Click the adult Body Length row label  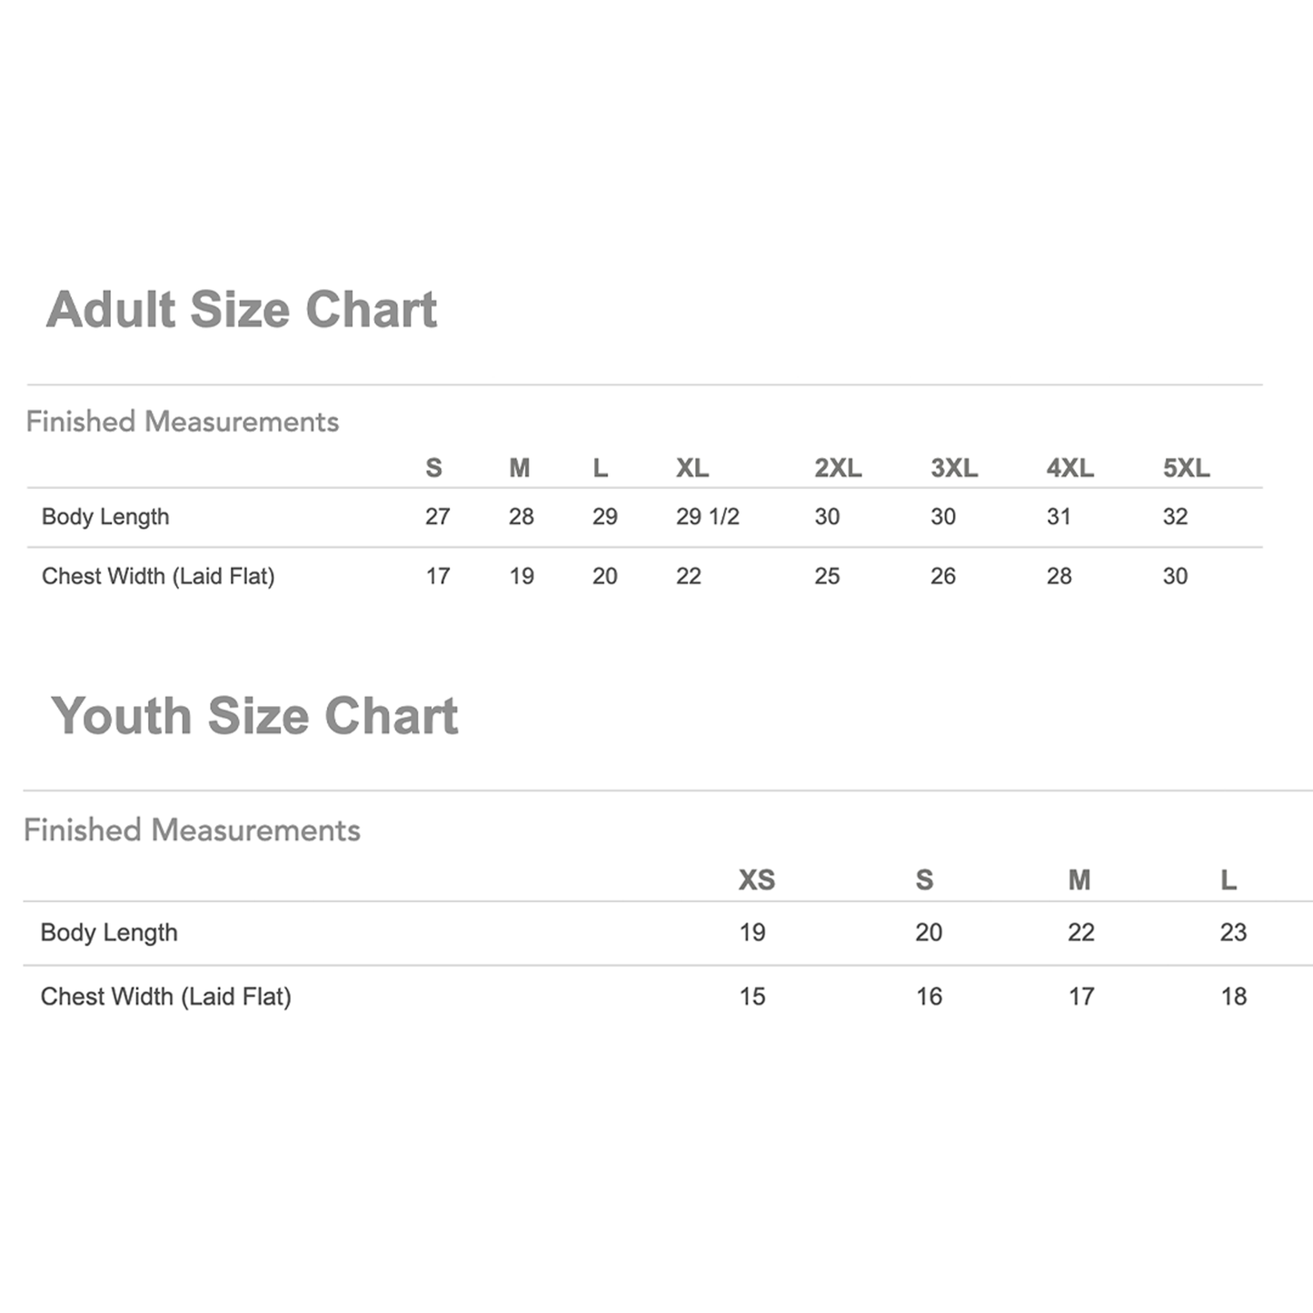point(105,517)
